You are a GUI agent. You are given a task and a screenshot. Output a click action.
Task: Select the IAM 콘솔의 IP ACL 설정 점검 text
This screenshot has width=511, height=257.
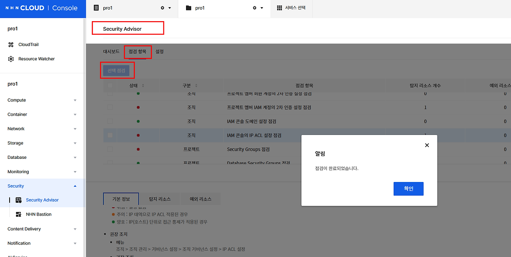[x=254, y=135]
